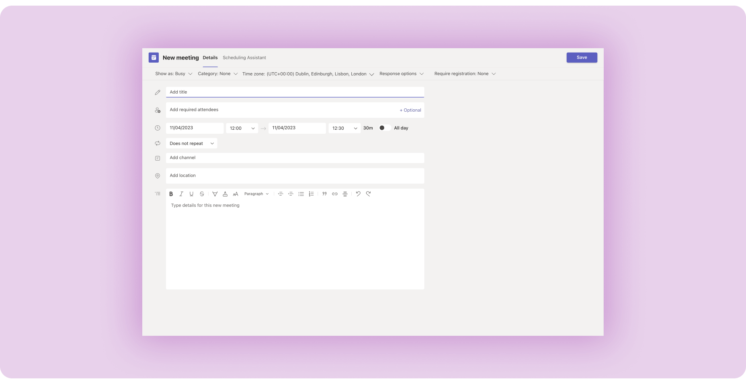Insert a hyperlink
This screenshot has height=384, width=746.
[335, 194]
